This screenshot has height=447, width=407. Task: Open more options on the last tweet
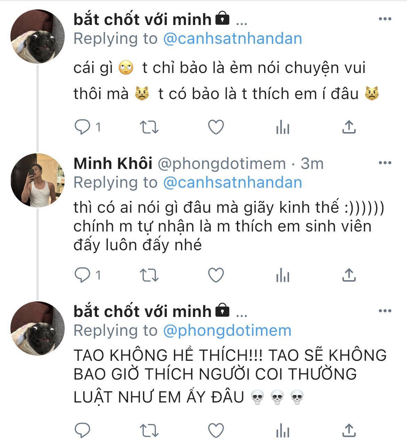[x=385, y=311]
